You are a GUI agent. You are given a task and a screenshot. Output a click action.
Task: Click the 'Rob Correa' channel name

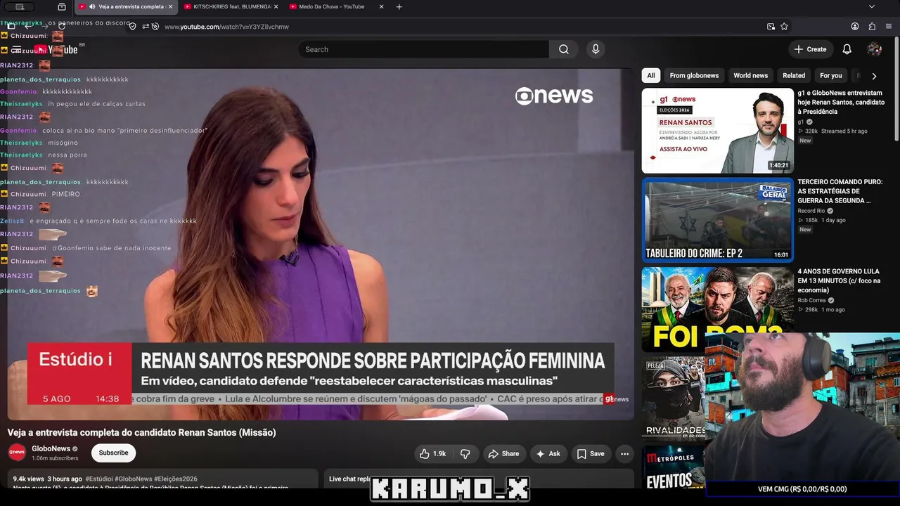click(811, 300)
